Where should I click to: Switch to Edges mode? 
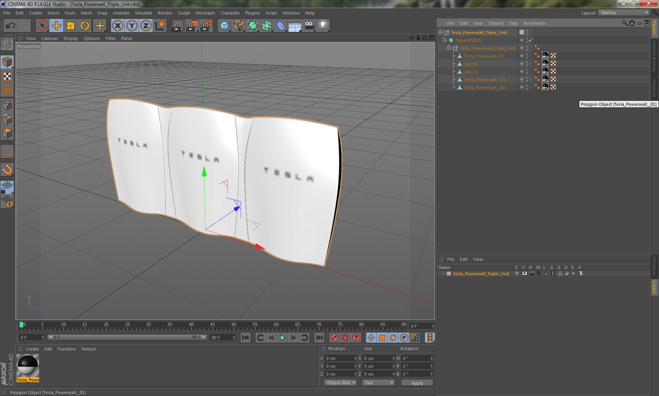point(7,119)
